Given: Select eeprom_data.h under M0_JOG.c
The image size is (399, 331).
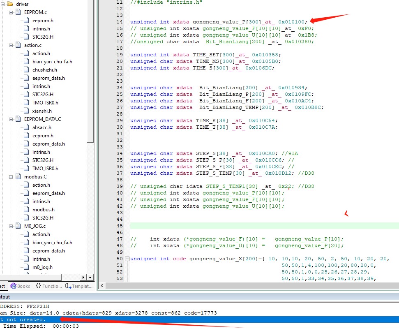Looking at the screenshot, I should coord(48,251).
